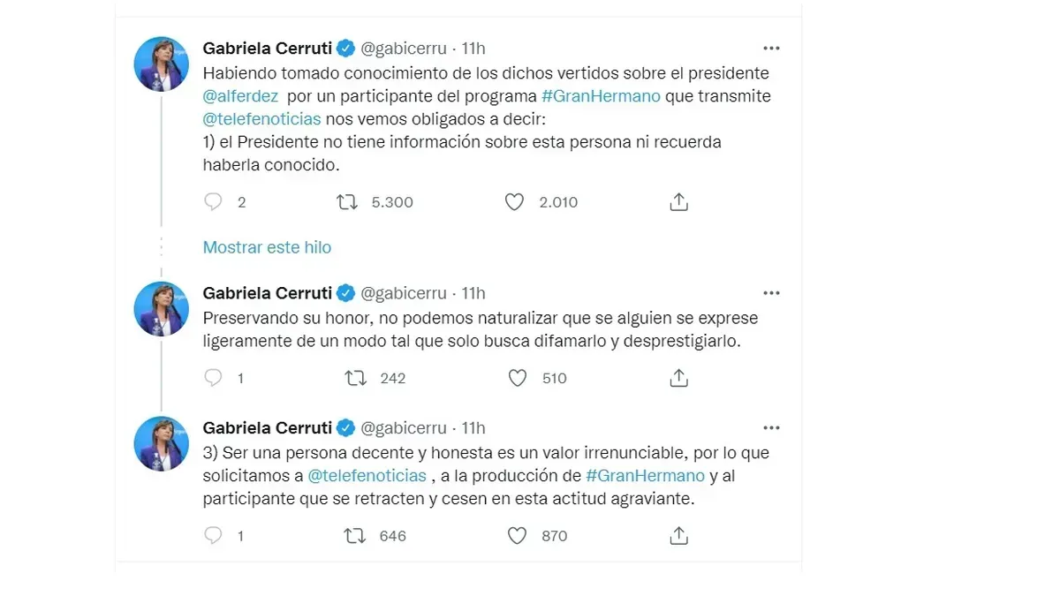Share the first Gabriela Cerruti tweet

pos(678,202)
